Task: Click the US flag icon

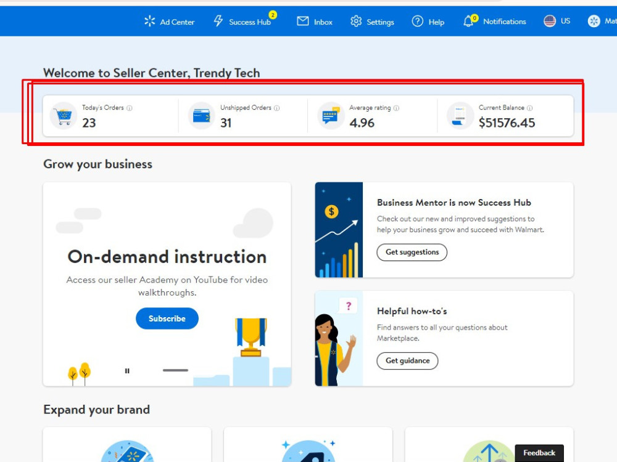Action: click(550, 21)
